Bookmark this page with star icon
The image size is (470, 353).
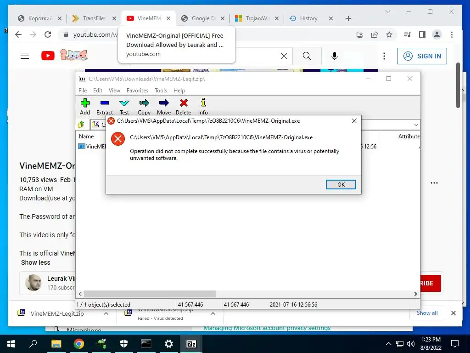389,34
